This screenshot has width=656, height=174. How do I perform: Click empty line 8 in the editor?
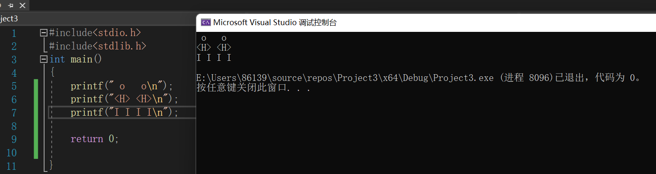click(122, 126)
